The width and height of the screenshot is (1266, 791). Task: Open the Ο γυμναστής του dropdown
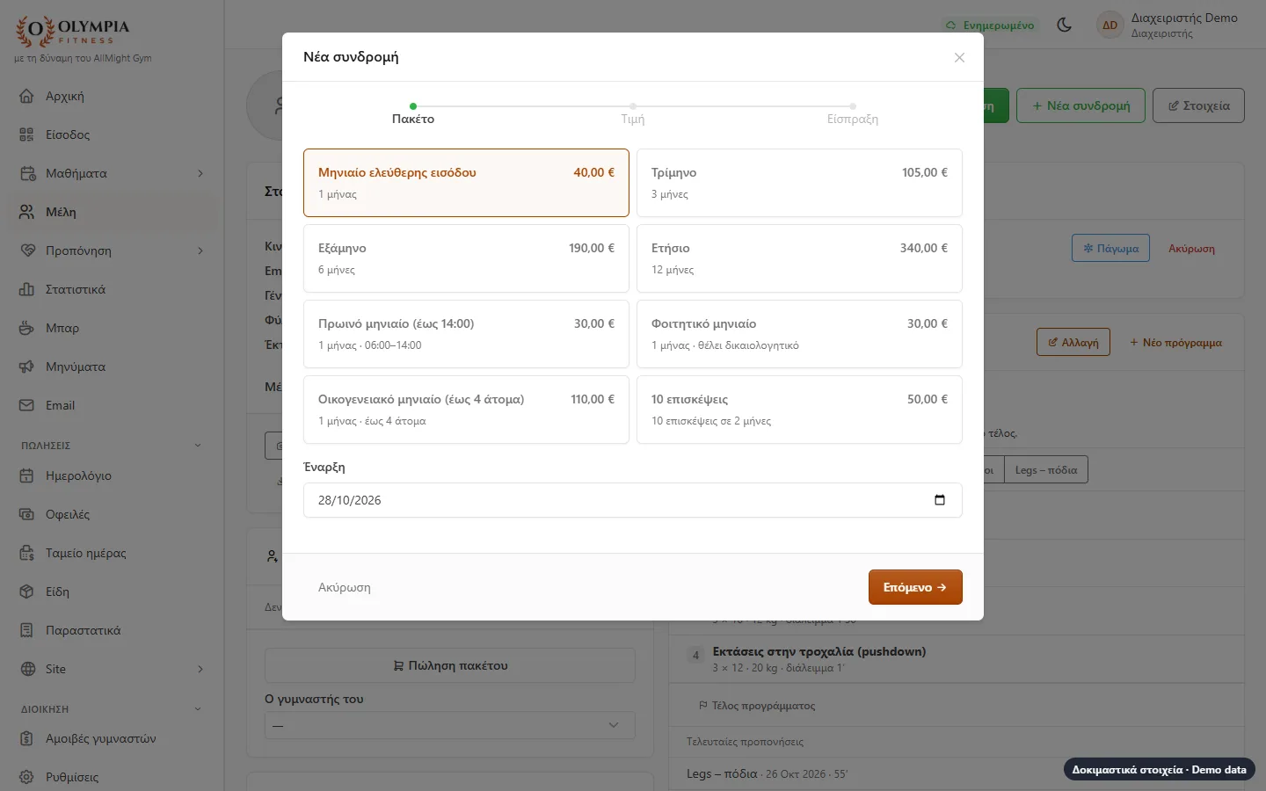click(x=450, y=725)
